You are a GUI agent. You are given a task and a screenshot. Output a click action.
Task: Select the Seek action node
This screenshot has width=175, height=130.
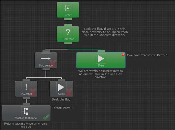[x=61, y=89]
